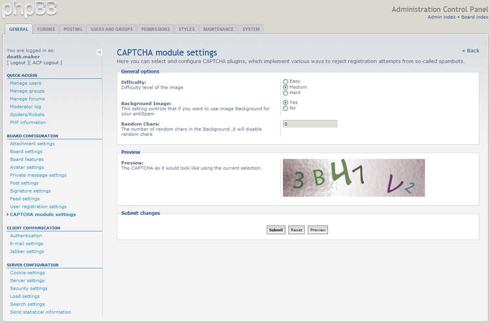Select the Hard difficulty option
490x323 pixels.
285,93
